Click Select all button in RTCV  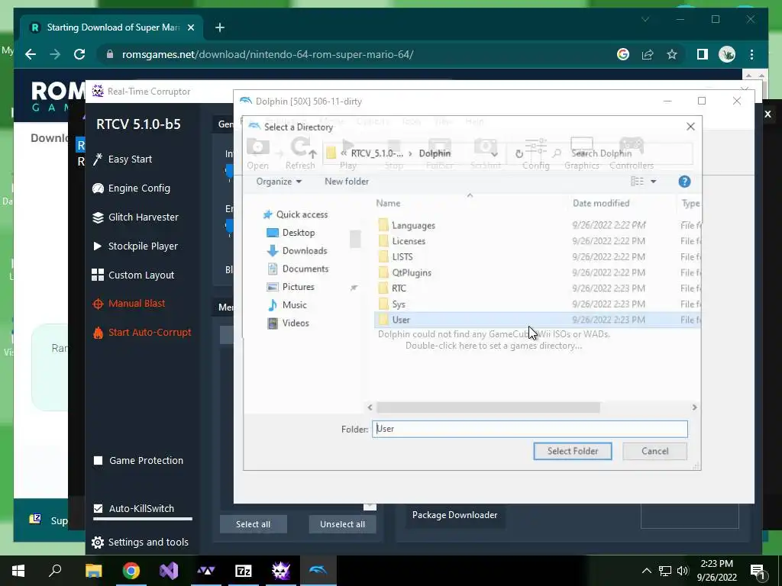[254, 524]
